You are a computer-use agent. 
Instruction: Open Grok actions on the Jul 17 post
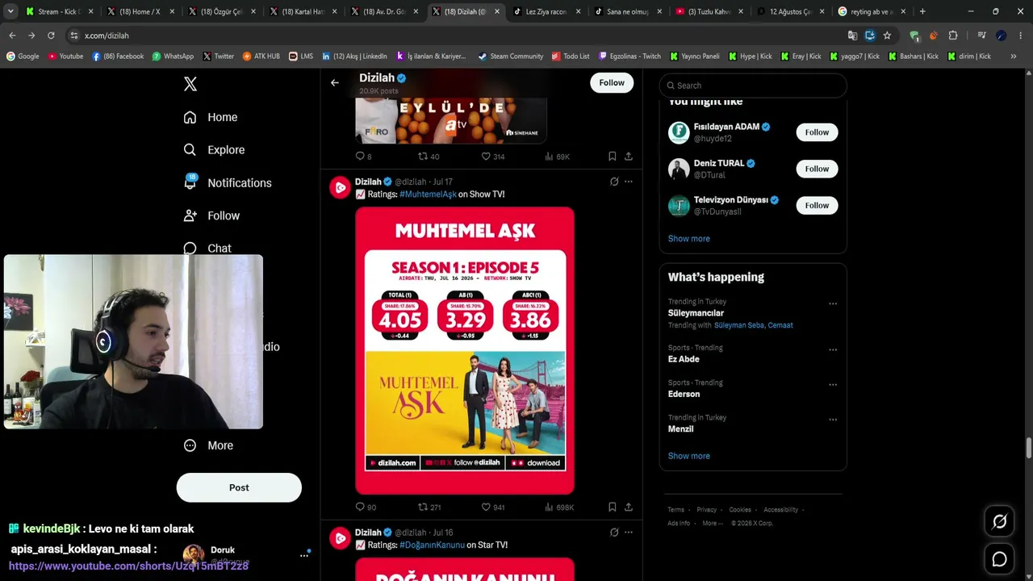[x=614, y=182]
